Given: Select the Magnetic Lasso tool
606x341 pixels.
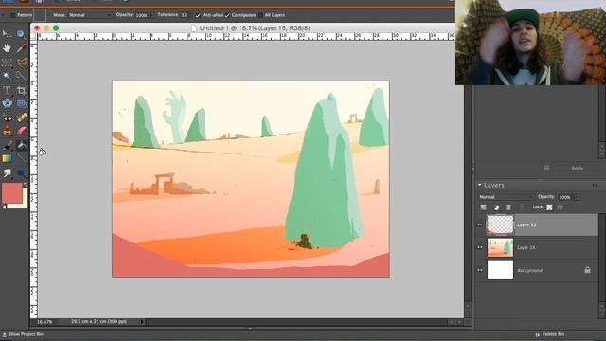Looking at the screenshot, I should (x=21, y=62).
